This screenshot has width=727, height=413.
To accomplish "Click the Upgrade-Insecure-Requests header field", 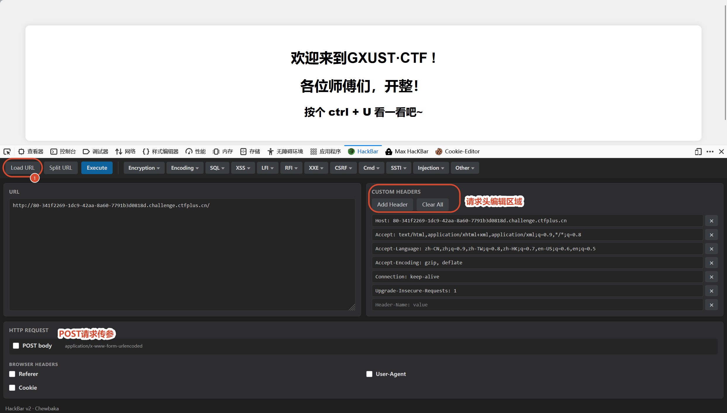I will coord(537,291).
